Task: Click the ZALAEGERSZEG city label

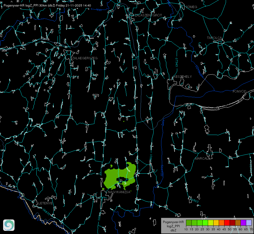Action: 85,58
